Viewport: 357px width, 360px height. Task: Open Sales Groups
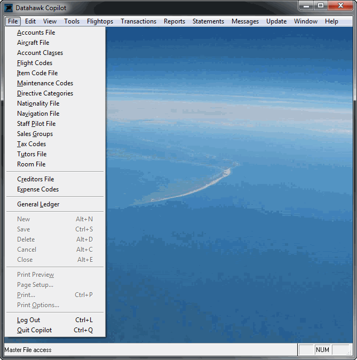point(55,134)
